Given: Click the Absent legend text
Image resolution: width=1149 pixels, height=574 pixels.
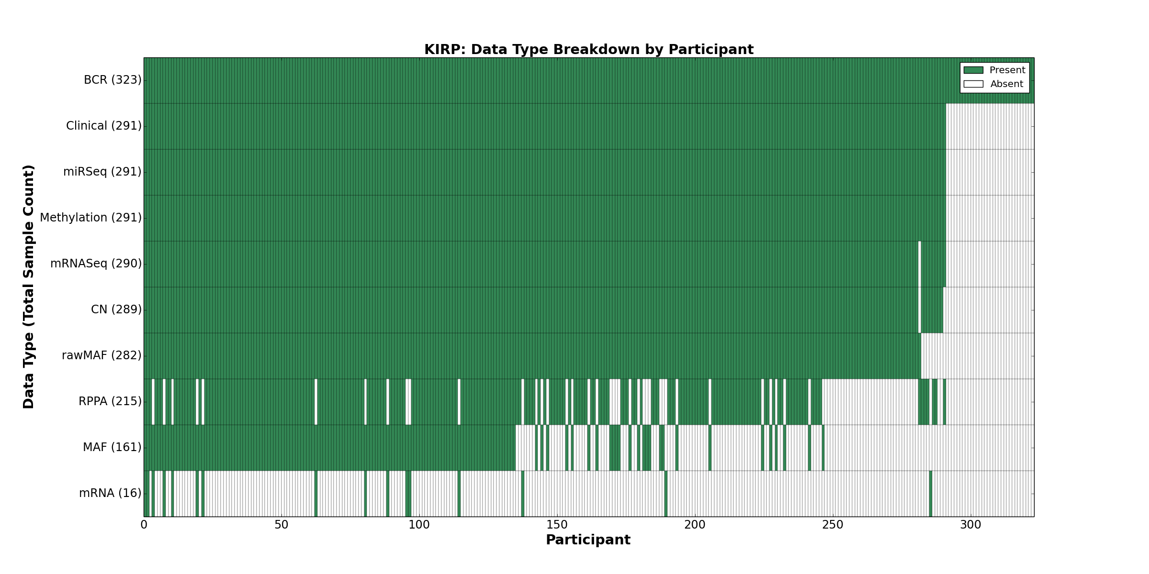Looking at the screenshot, I should [x=1006, y=84].
